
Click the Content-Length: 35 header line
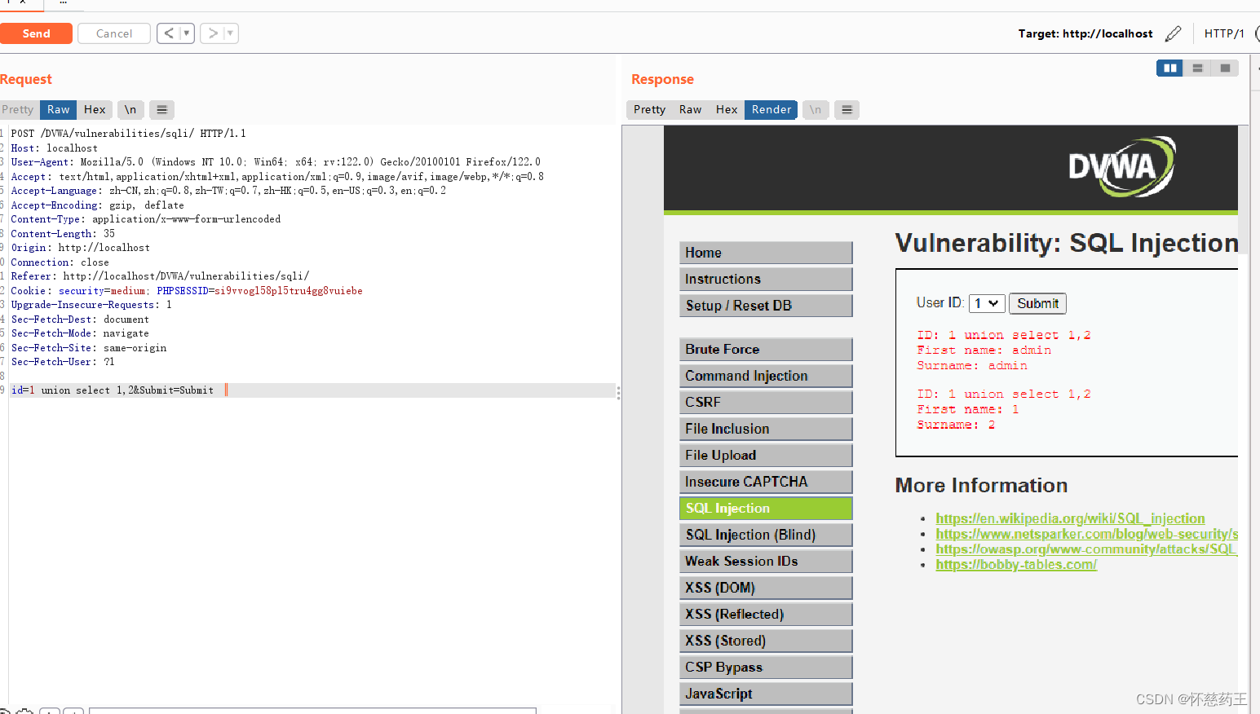click(63, 234)
